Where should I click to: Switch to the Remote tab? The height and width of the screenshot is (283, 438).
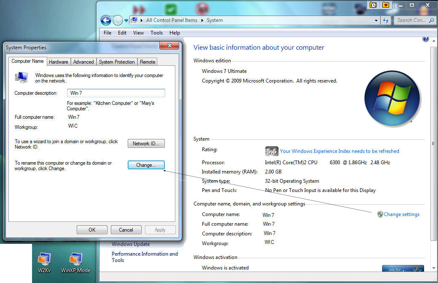[148, 61]
